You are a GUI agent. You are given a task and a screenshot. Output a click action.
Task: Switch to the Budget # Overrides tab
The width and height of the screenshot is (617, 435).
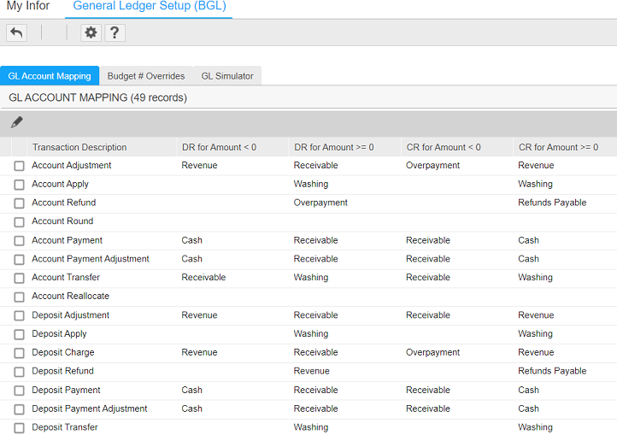coord(145,76)
